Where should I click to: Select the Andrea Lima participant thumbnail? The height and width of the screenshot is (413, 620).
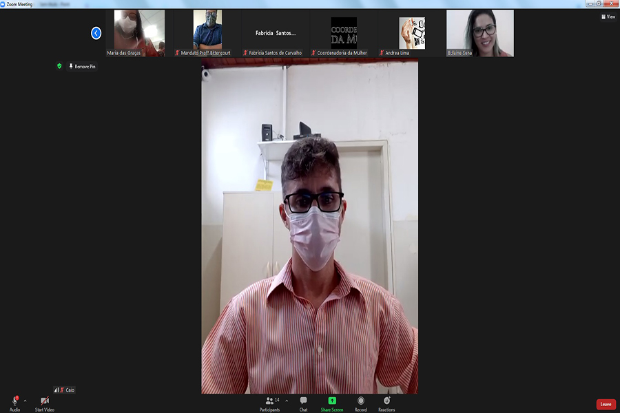pyautogui.click(x=412, y=32)
